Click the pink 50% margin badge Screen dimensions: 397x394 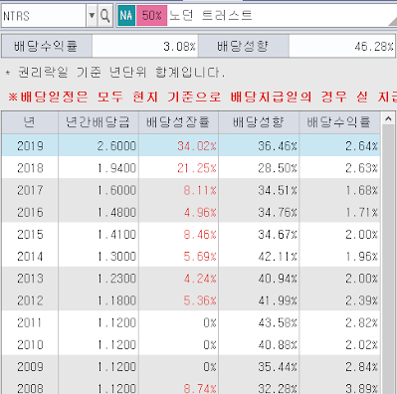coord(152,16)
